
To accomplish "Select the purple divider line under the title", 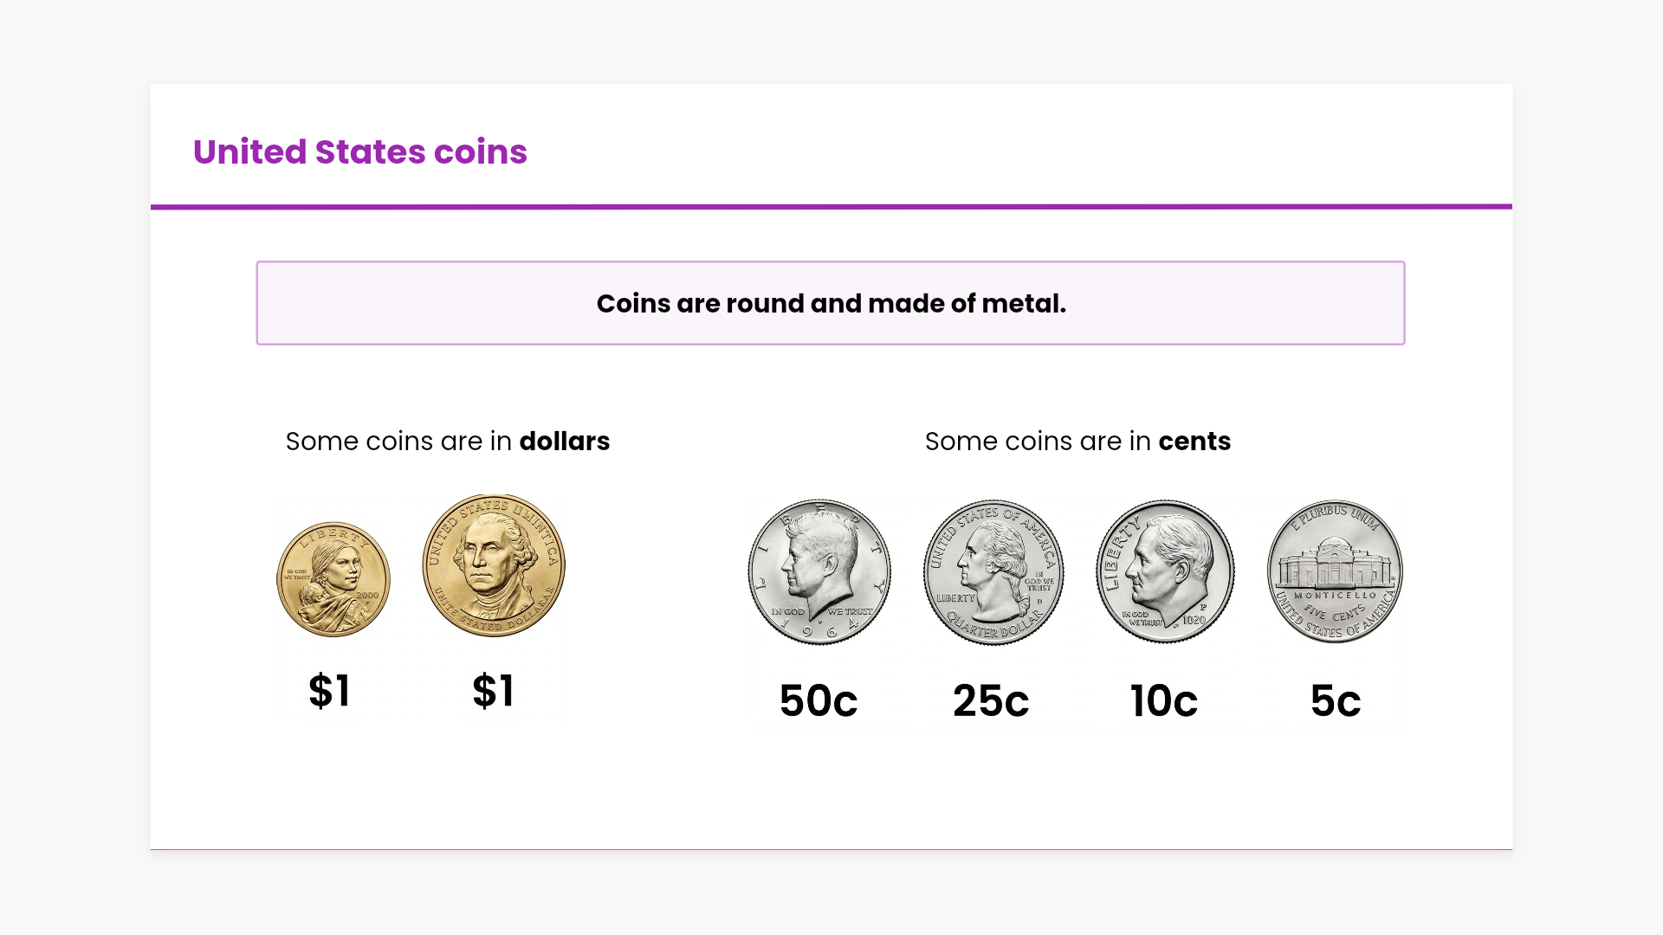I will click(831, 207).
